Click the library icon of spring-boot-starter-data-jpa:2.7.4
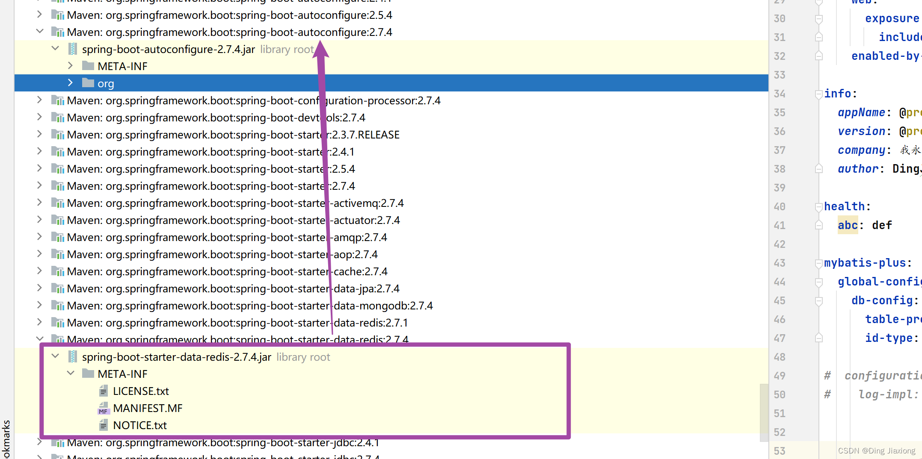922x459 pixels. coord(58,288)
